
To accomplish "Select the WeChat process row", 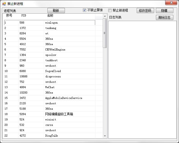I will pyautogui.click(x=50, y=87).
